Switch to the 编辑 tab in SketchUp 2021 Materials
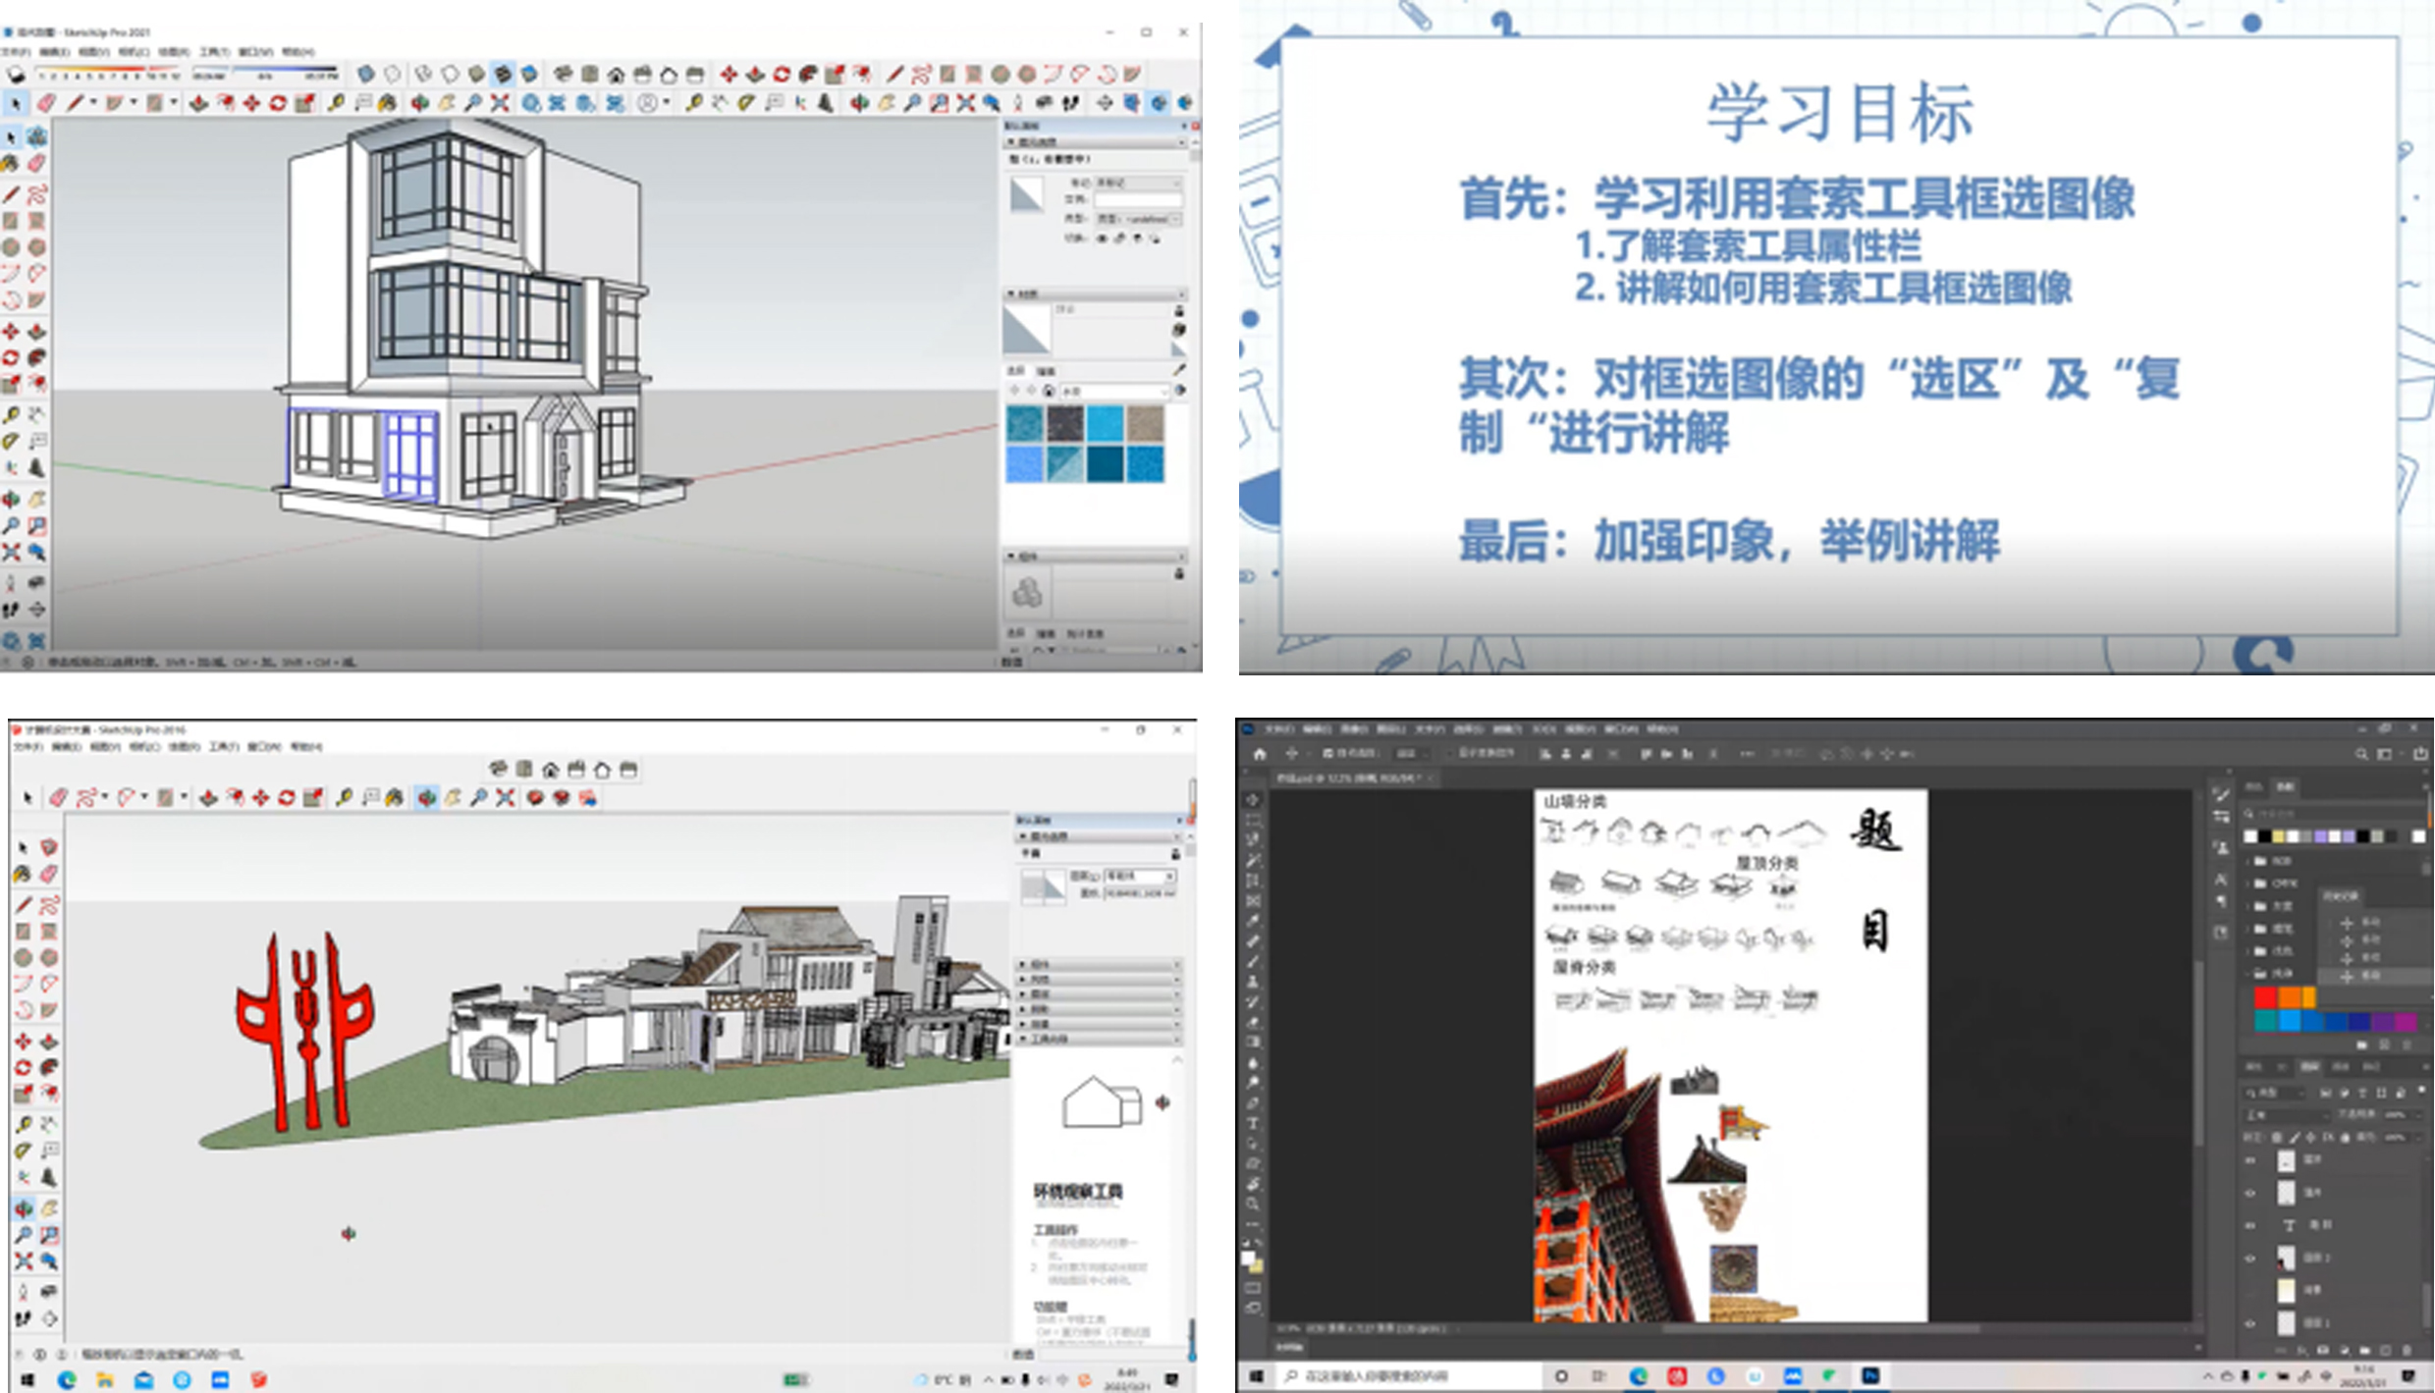 (1046, 371)
